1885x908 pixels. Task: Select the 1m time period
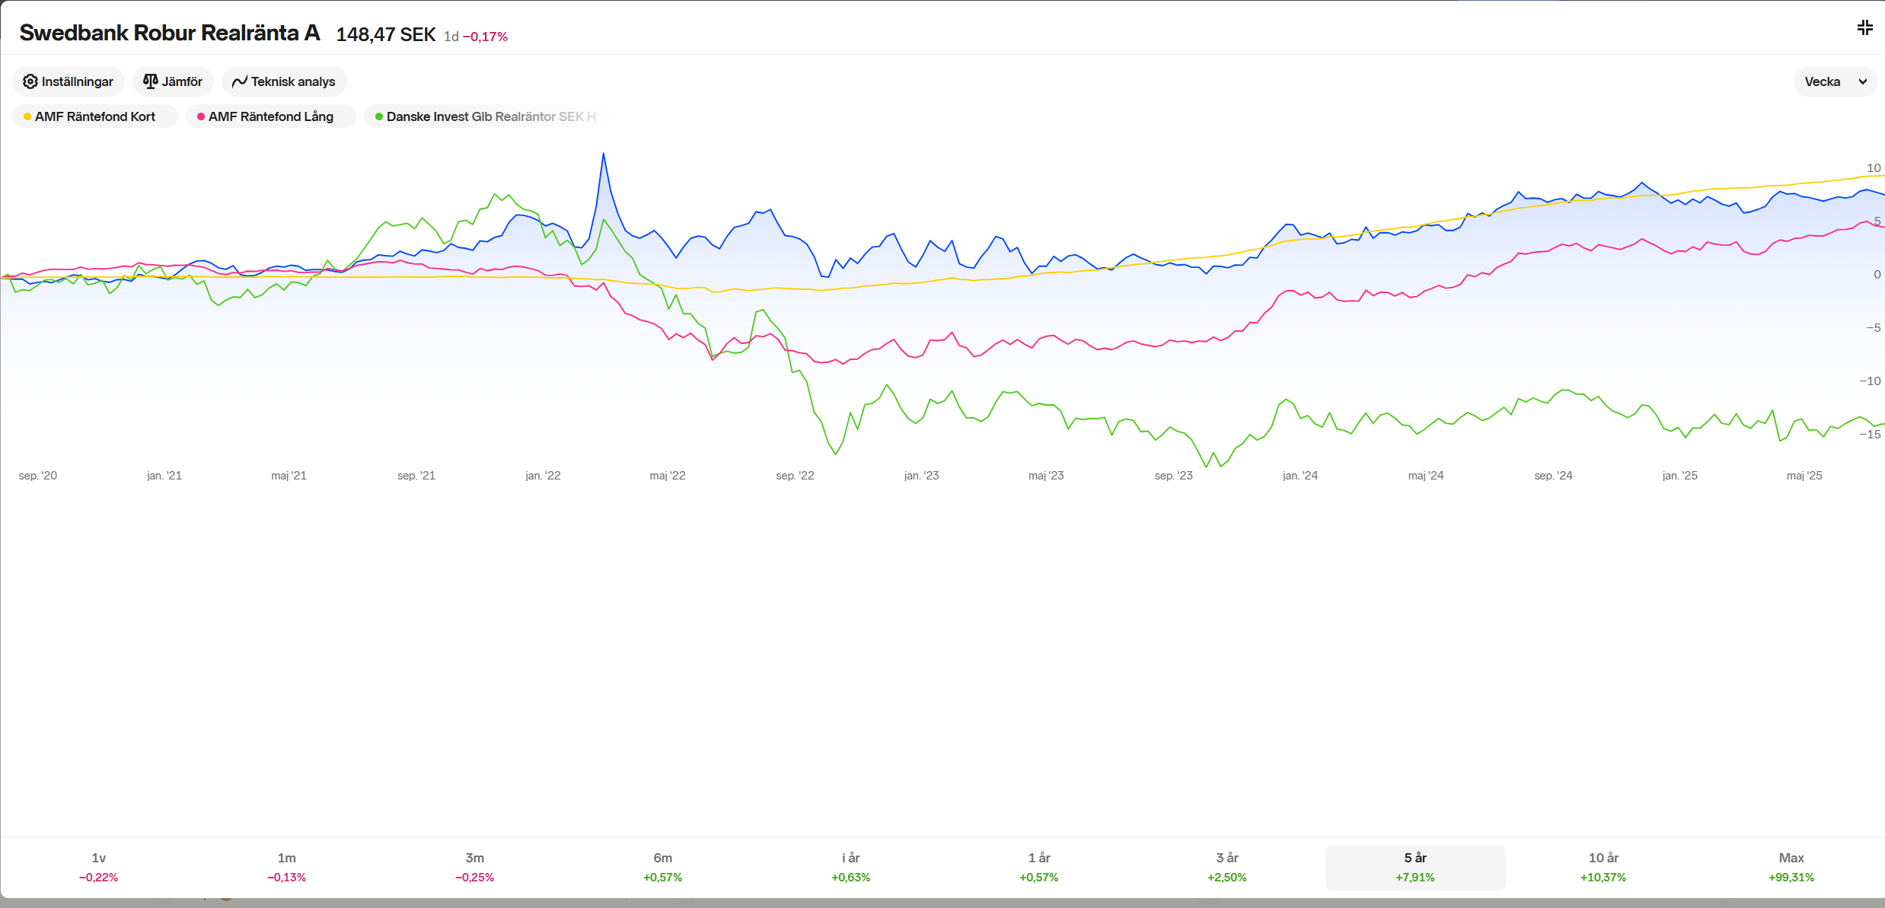click(286, 867)
